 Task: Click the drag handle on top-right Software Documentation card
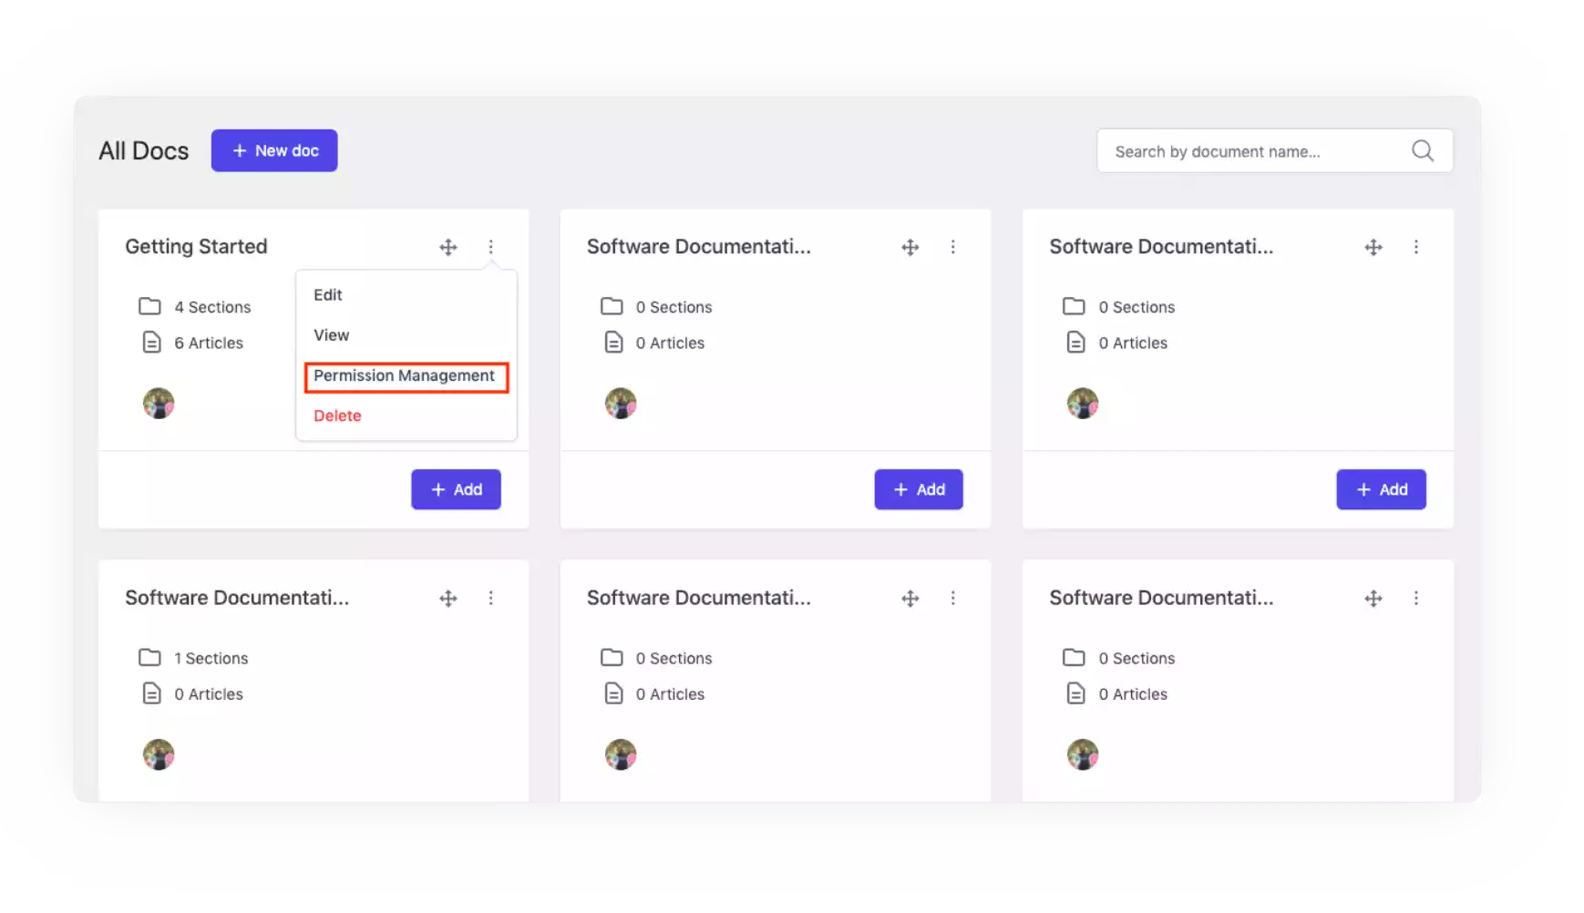(1373, 247)
